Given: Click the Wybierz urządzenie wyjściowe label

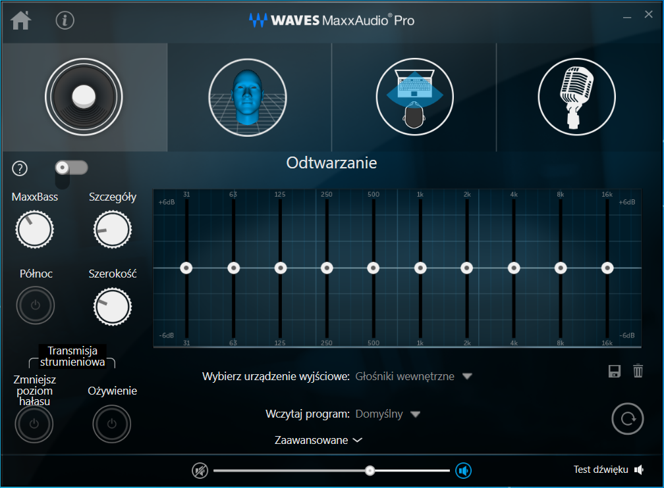Looking at the screenshot, I should coord(275,376).
